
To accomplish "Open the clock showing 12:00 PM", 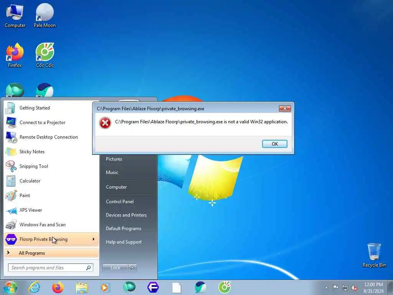I will tap(373, 288).
